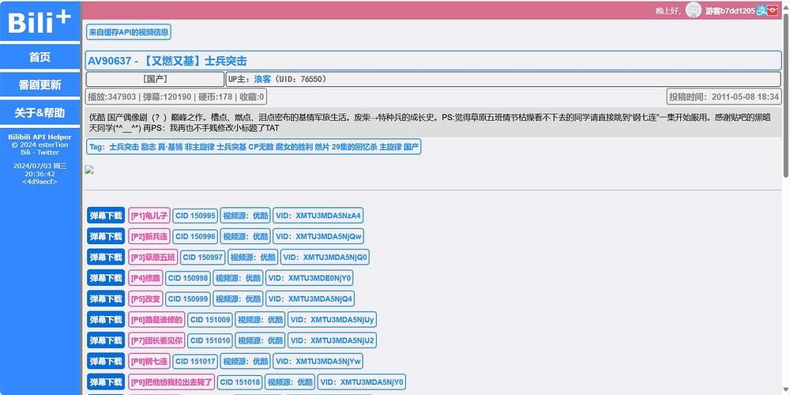Screen dimensions: 790x395
Task: Open uploader 浪客 profile link
Action: [x=262, y=79]
